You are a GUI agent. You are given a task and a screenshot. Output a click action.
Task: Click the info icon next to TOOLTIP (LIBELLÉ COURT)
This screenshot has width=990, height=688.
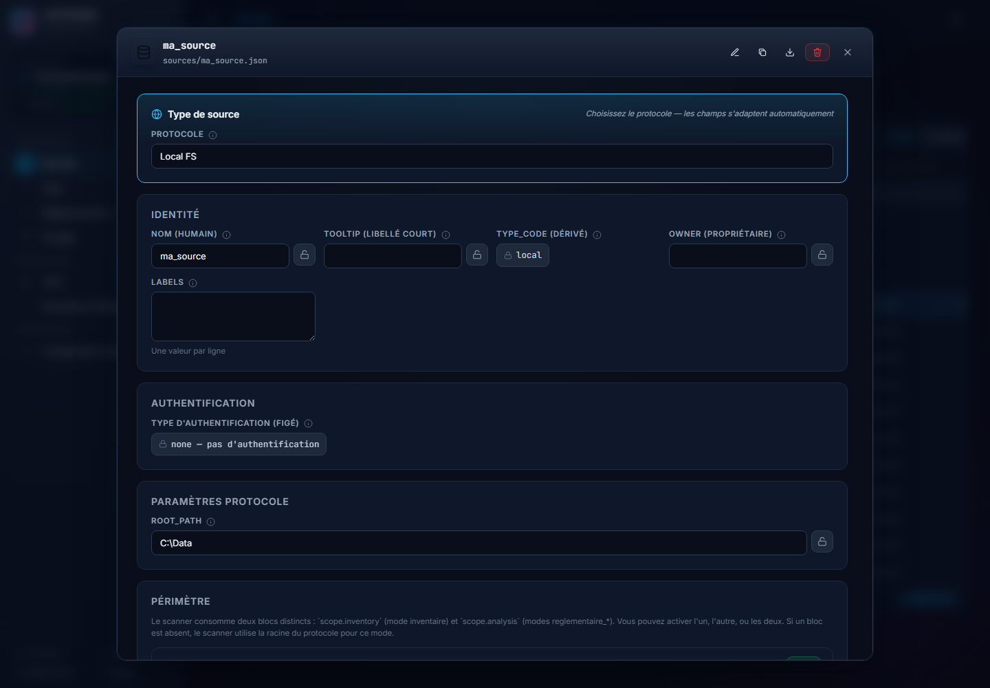tap(445, 235)
